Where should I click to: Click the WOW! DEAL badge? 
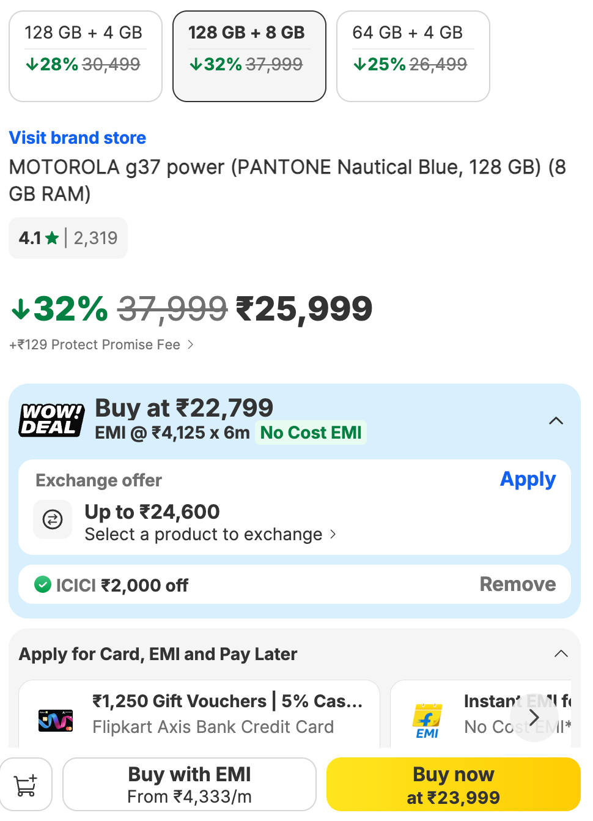(x=51, y=420)
